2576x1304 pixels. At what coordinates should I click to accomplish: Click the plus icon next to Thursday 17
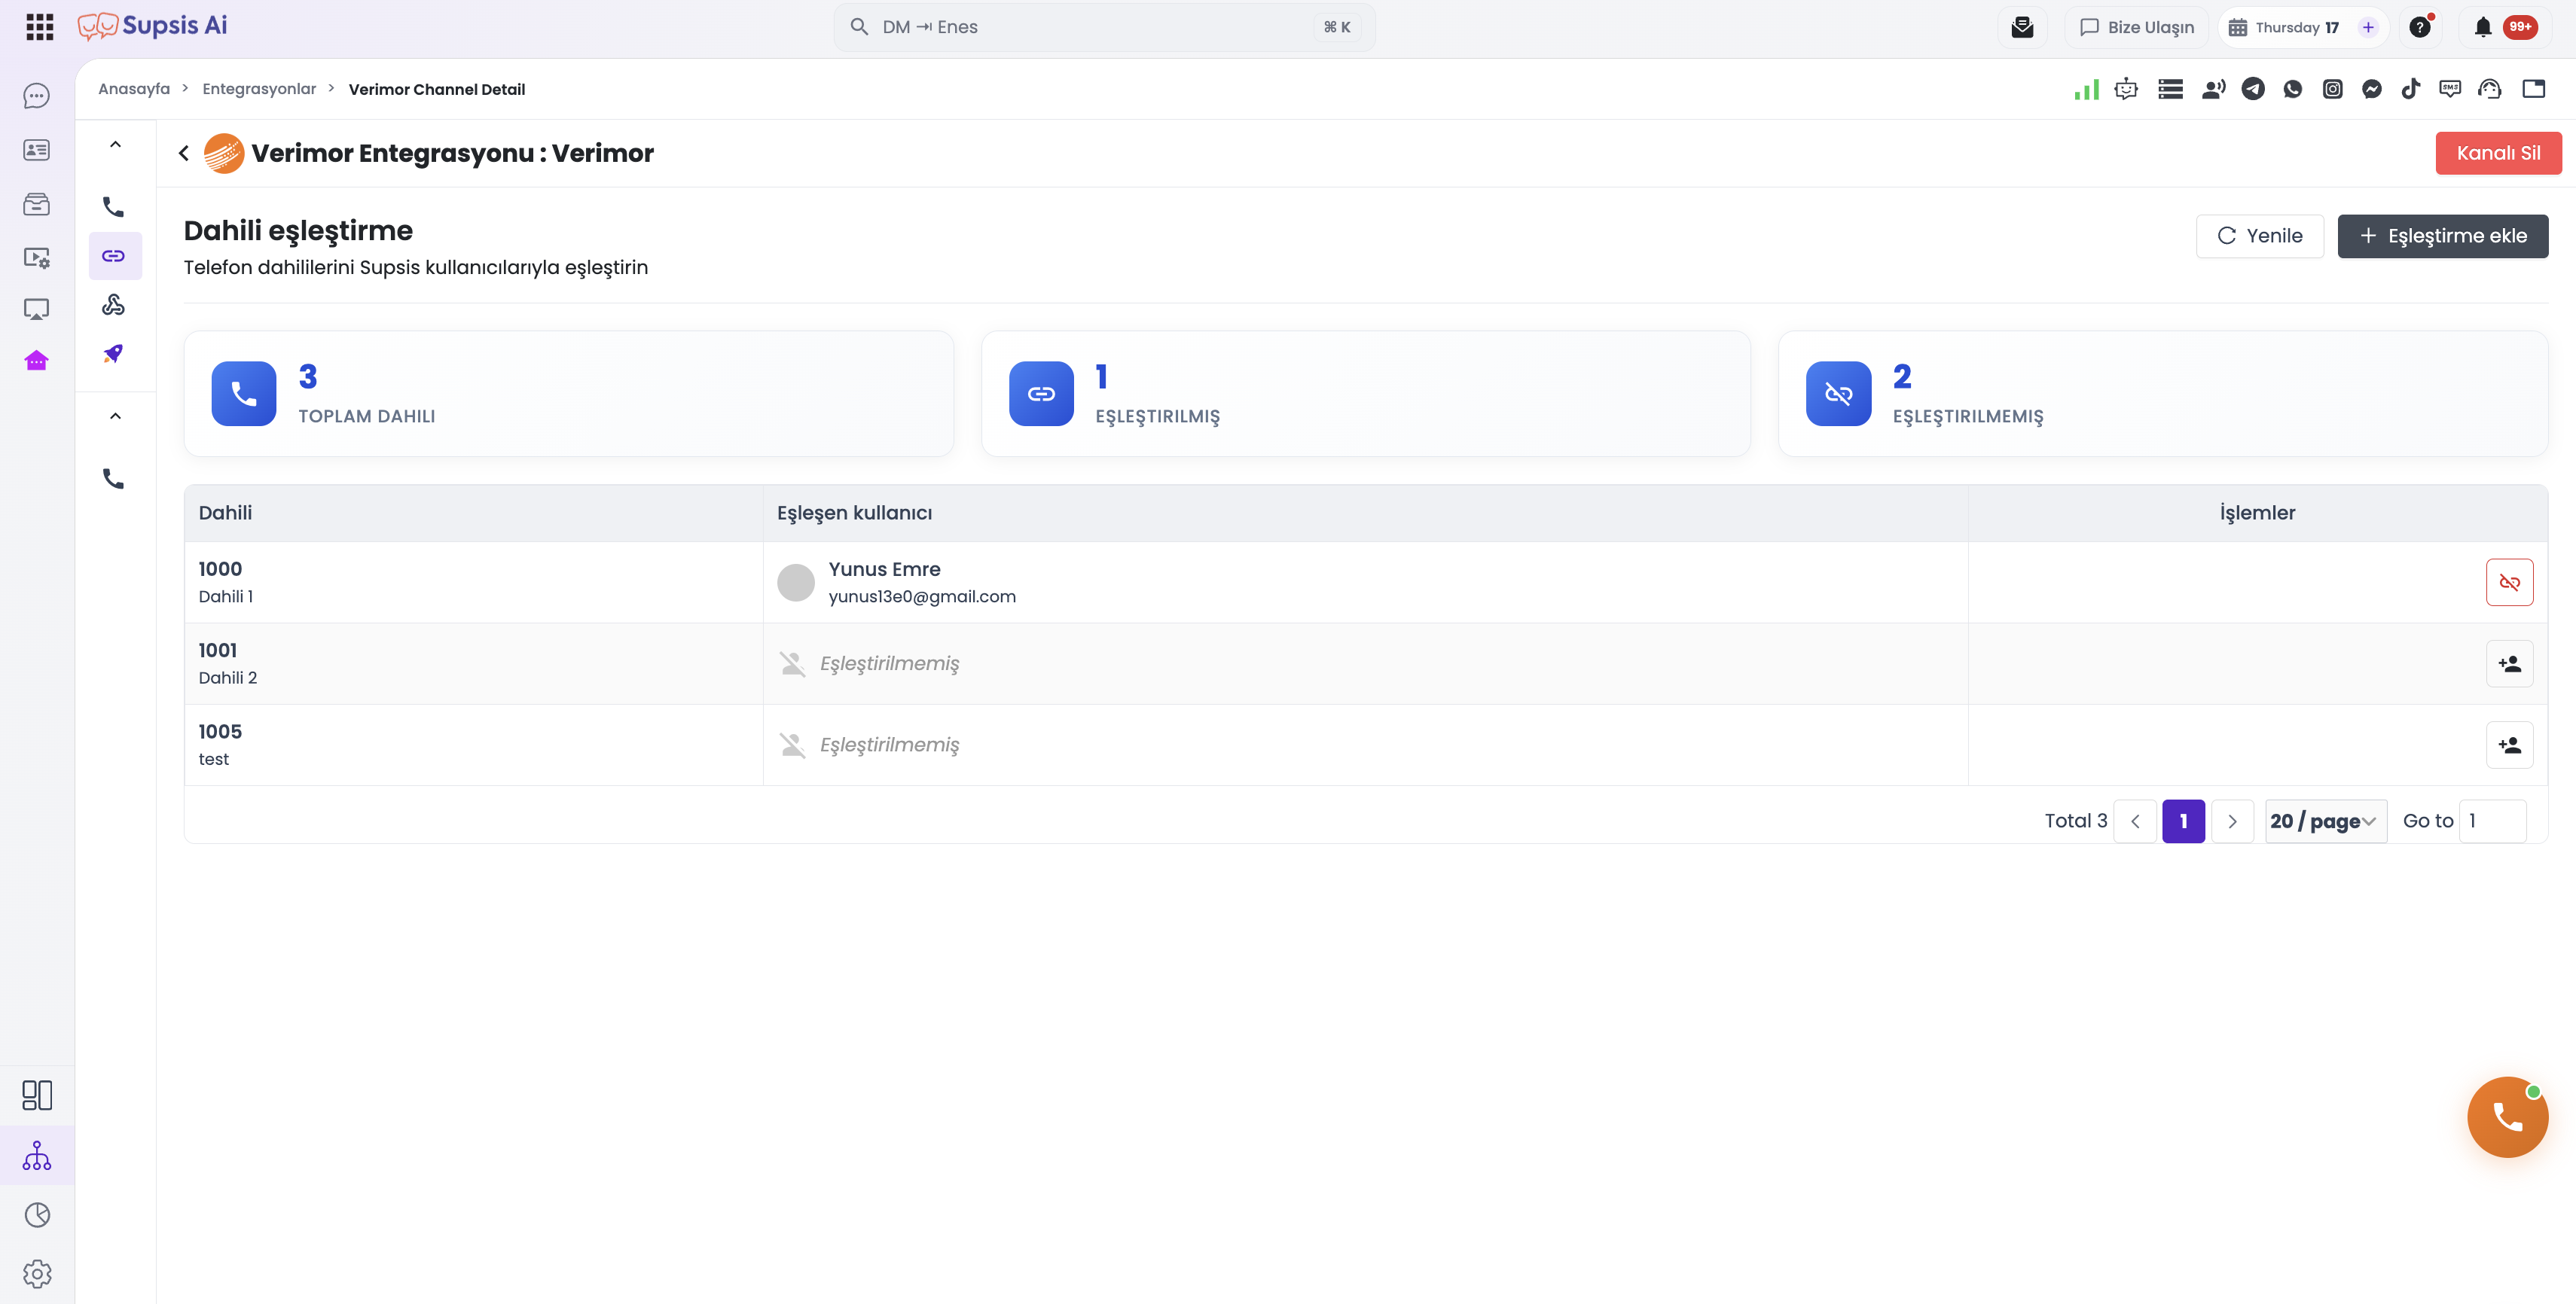(x=2368, y=27)
